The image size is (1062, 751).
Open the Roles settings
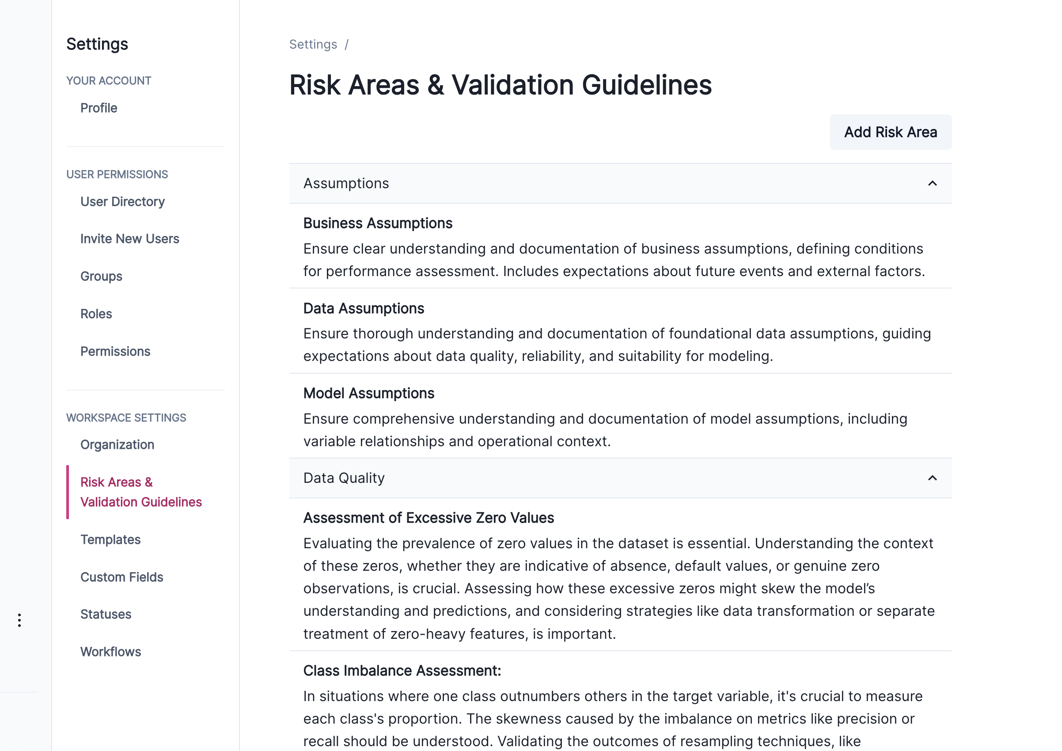96,314
